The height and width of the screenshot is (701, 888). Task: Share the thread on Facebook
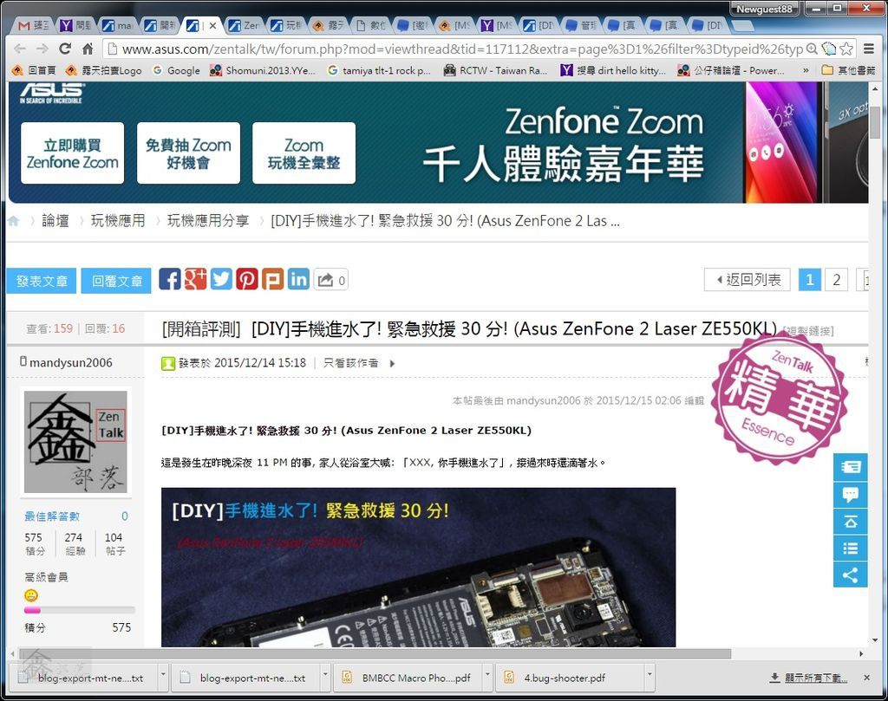pyautogui.click(x=169, y=280)
